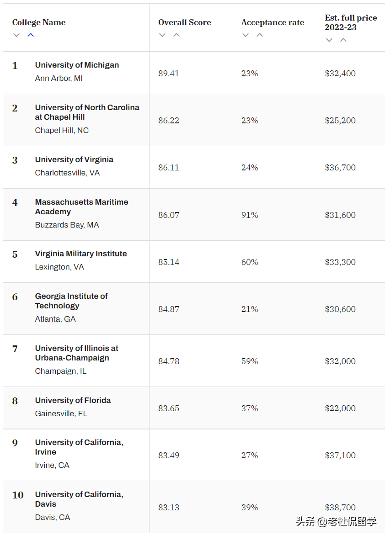Sort Acceptance rate ascending arrow
The width and height of the screenshot is (385, 535).
260,35
